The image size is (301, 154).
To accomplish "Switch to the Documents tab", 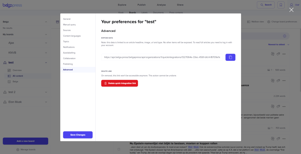I will [x=158, y=13].
